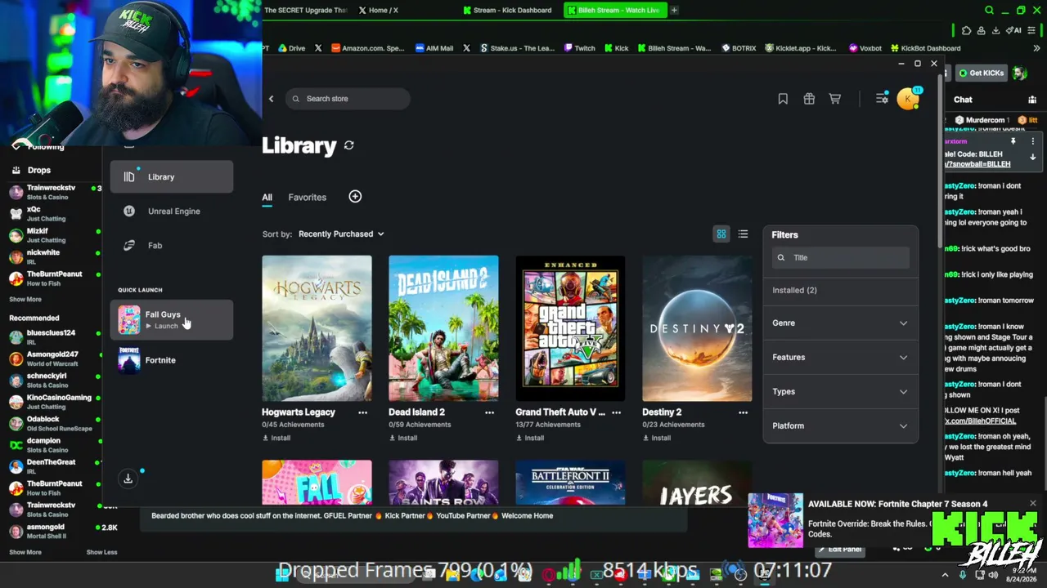Show hidden system tray icons
The width and height of the screenshot is (1047, 588).
pos(945,575)
